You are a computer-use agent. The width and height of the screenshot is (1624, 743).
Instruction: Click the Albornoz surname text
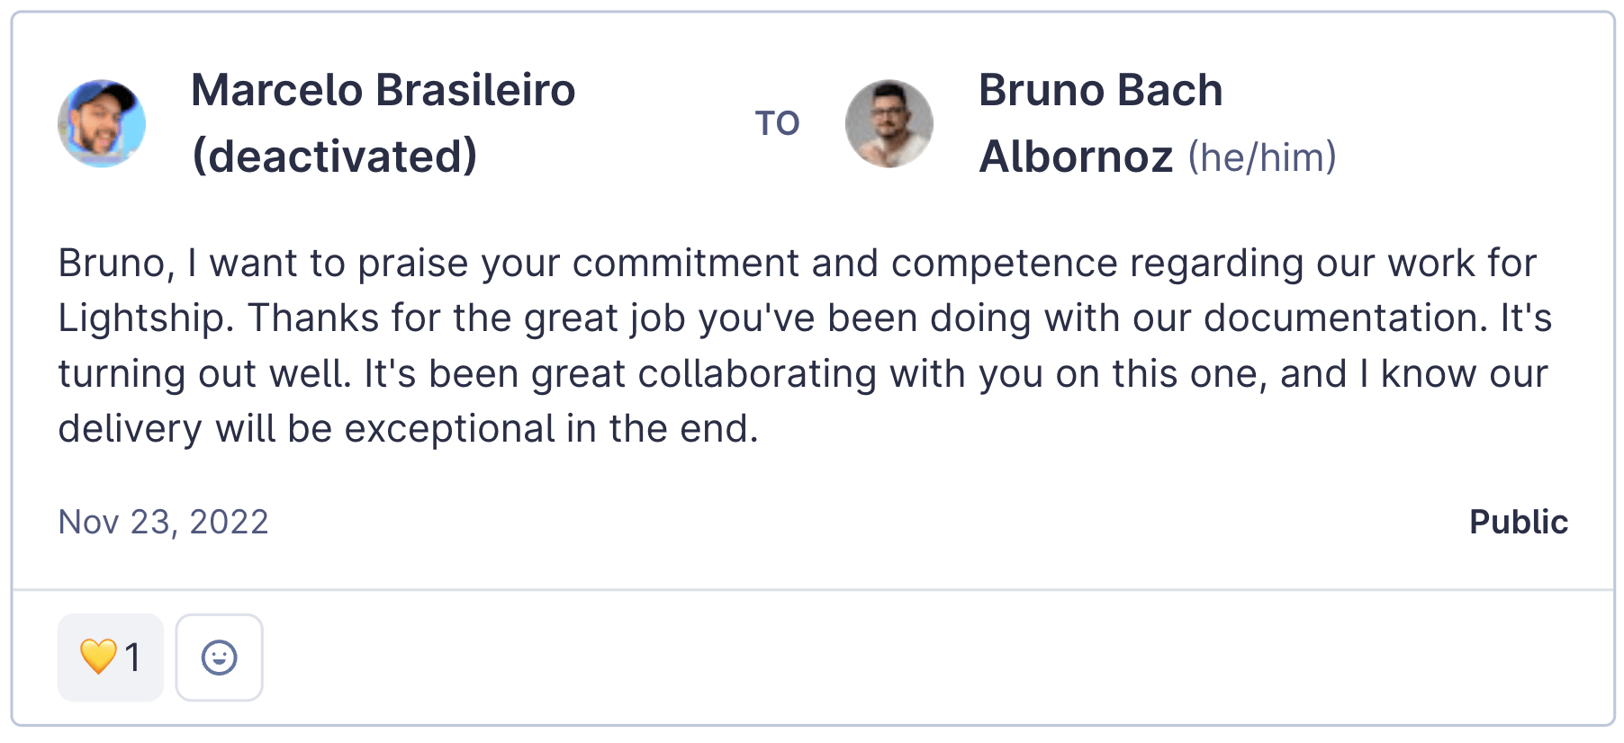tap(1076, 157)
